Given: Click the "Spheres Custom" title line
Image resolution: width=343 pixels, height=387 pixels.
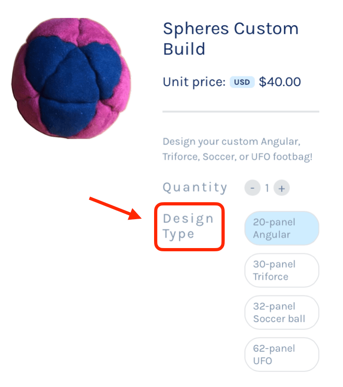Looking at the screenshot, I should point(231,29).
